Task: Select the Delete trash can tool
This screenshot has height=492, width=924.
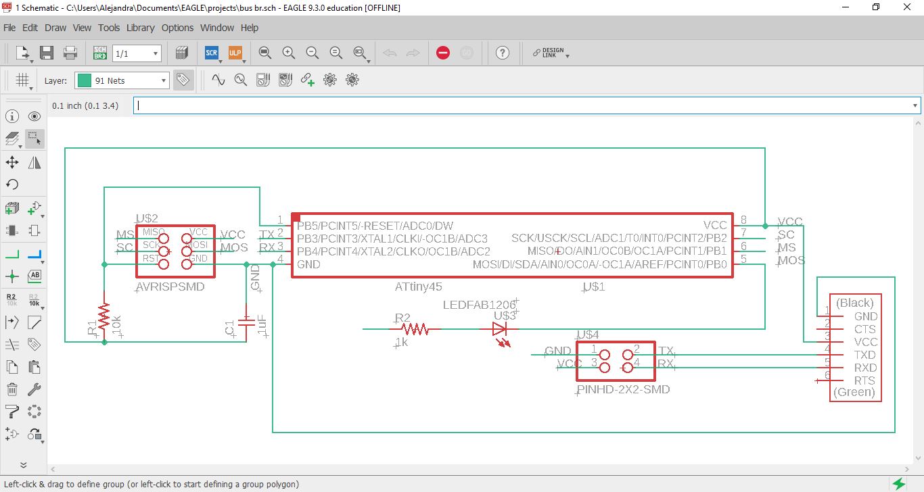Action: pos(12,389)
